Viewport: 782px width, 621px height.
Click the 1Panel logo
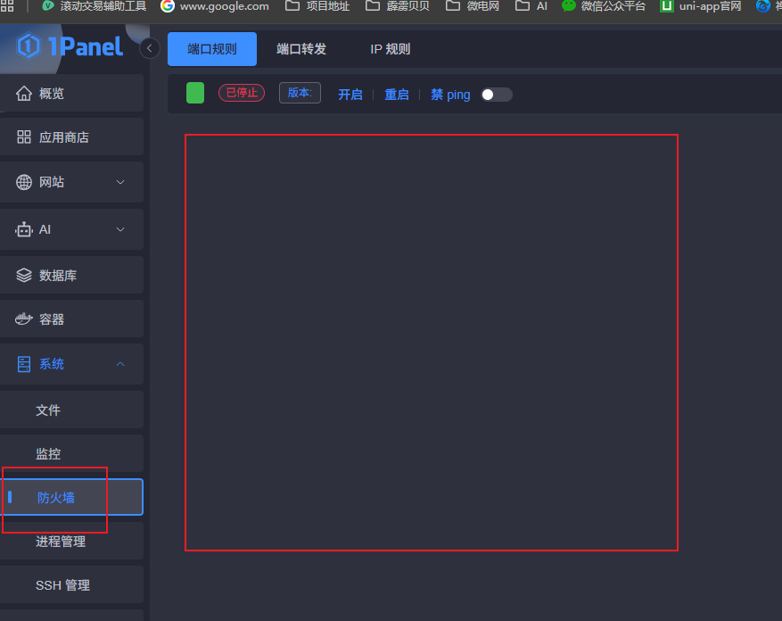click(70, 46)
